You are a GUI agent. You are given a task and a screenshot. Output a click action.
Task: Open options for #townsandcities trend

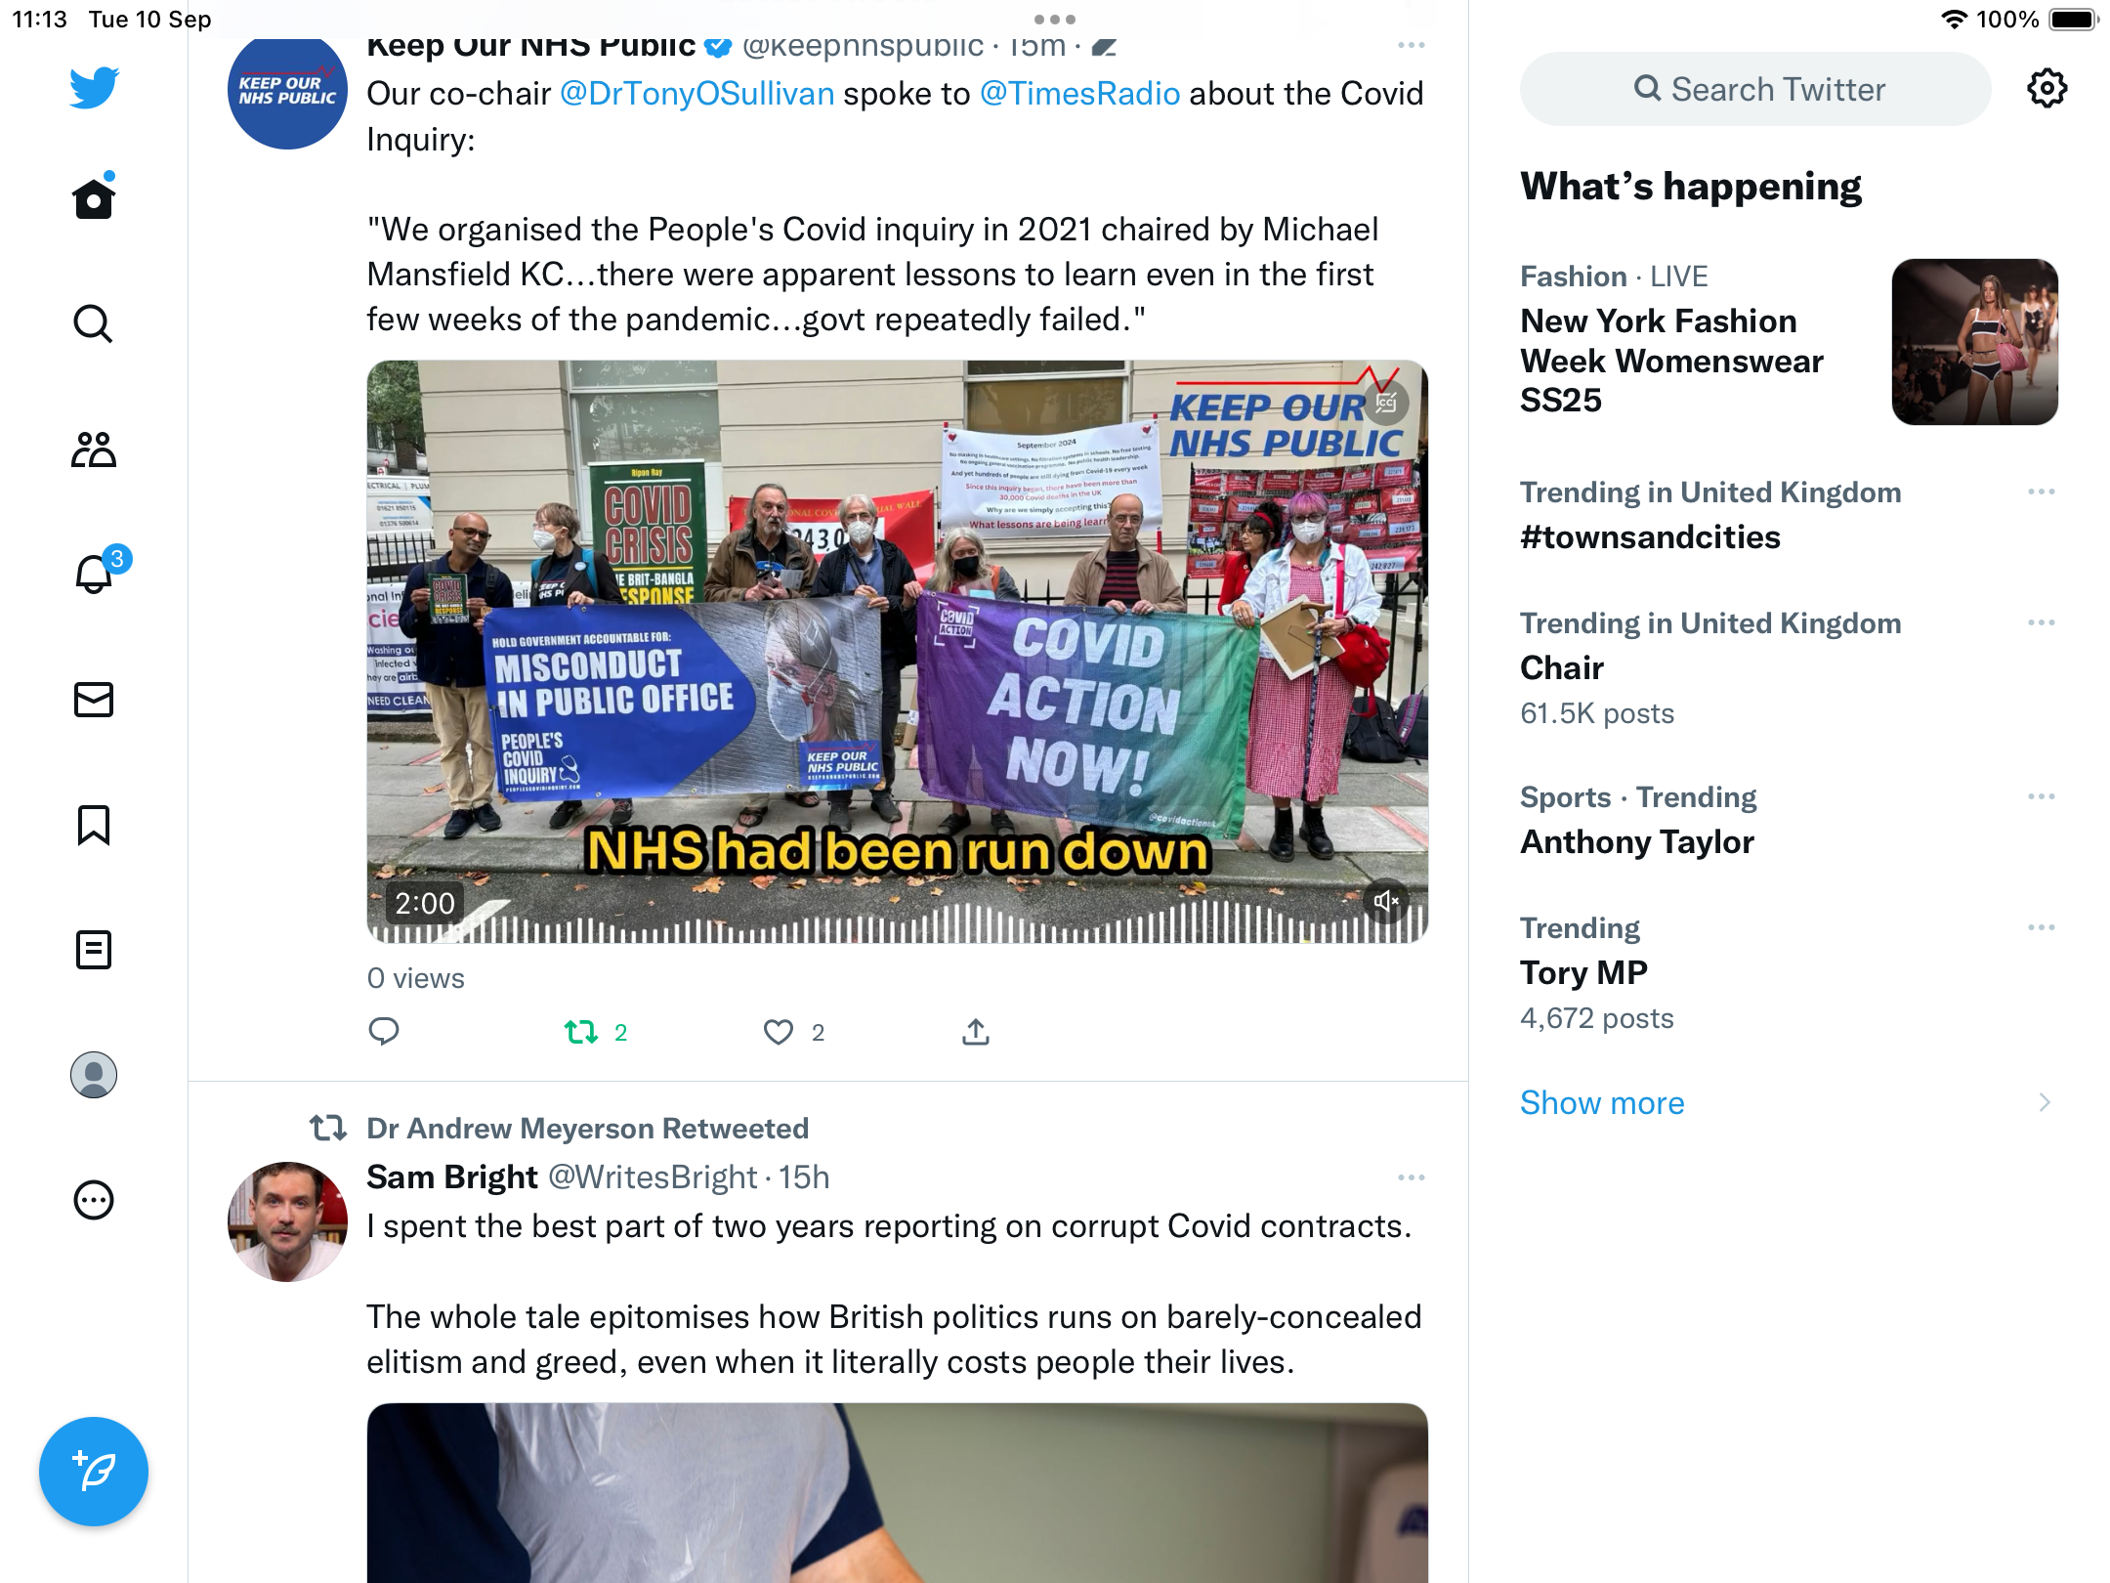pyautogui.click(x=2042, y=492)
